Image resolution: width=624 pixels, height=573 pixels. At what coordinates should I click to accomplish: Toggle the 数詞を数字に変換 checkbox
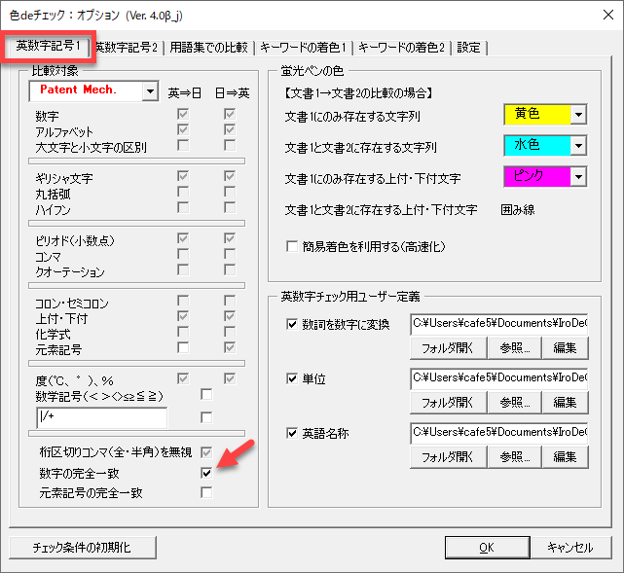pyautogui.click(x=292, y=324)
